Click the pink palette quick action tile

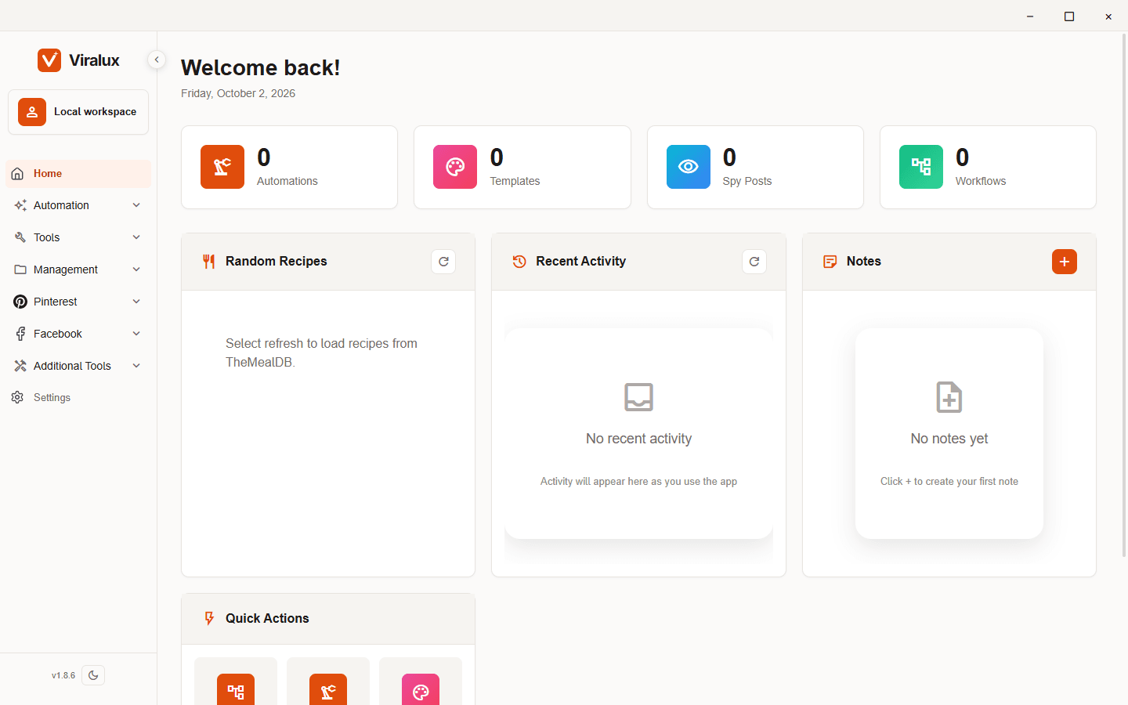(x=421, y=681)
